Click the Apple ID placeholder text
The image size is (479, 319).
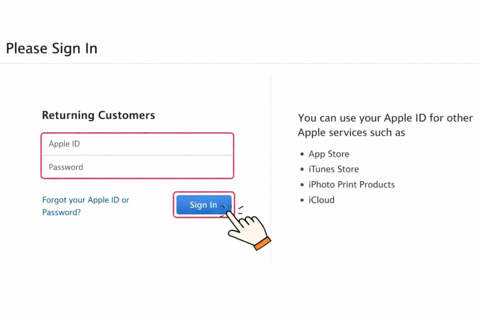click(x=64, y=144)
